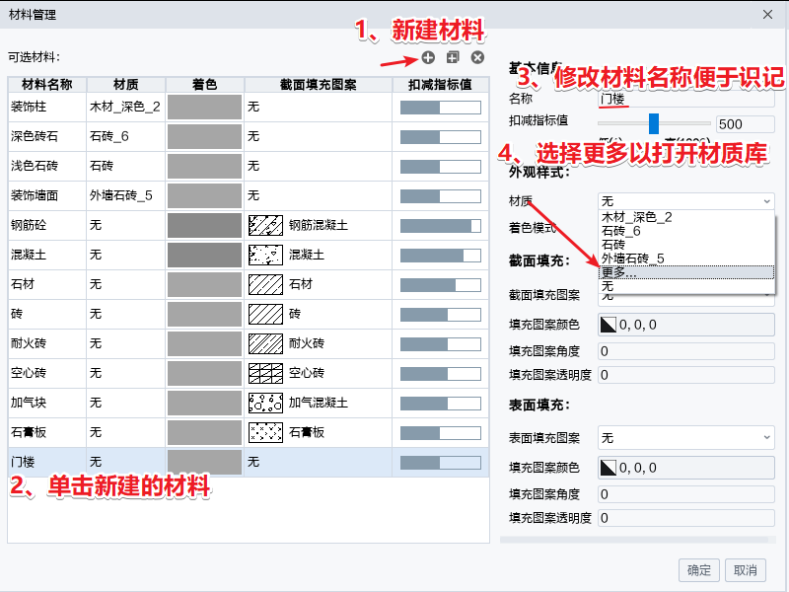Click the 取消 button

(x=745, y=569)
